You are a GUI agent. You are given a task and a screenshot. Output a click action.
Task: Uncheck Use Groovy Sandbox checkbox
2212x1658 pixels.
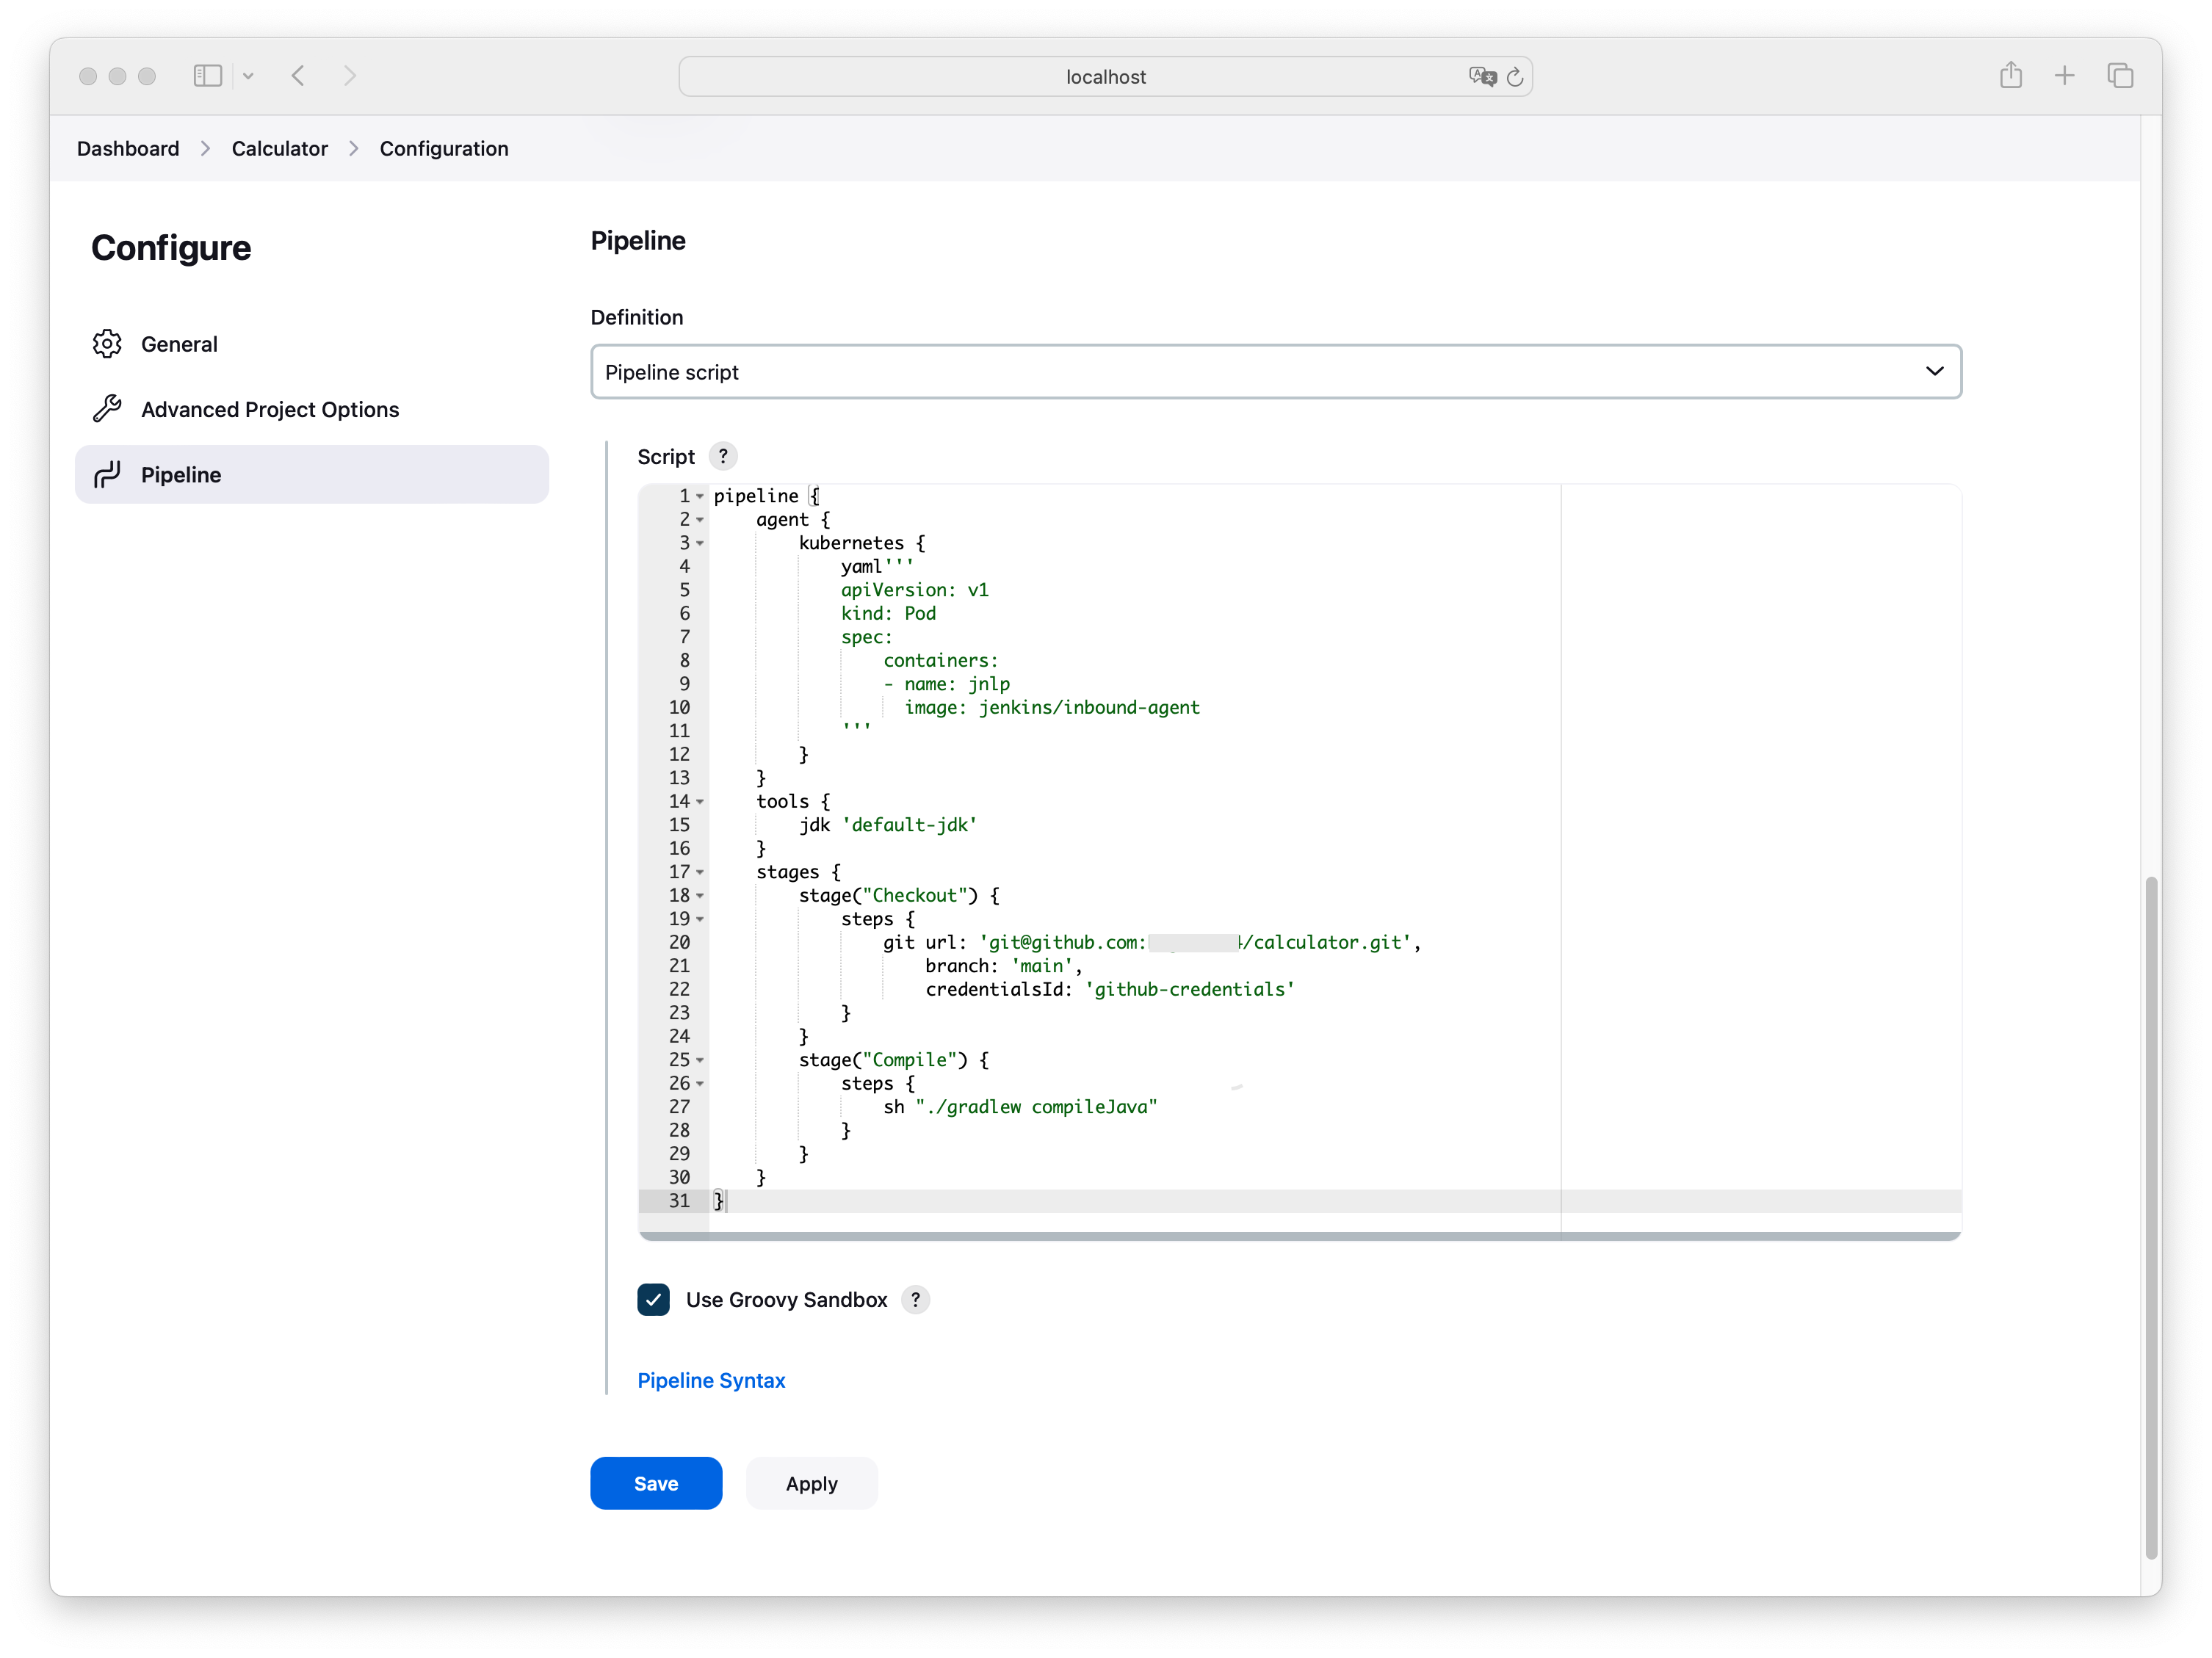pyautogui.click(x=654, y=1300)
